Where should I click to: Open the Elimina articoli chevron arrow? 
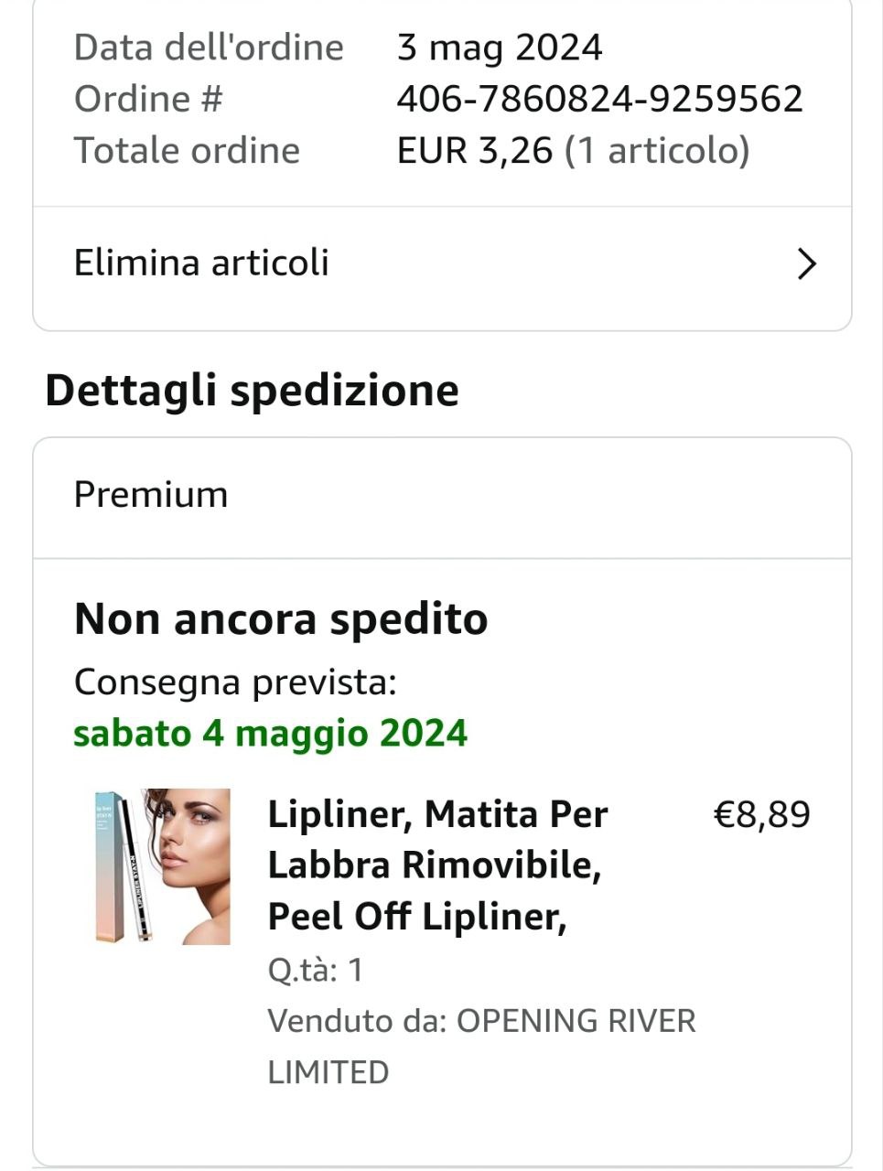pos(806,264)
